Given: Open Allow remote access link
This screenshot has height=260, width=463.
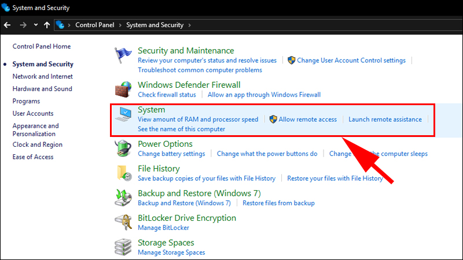Looking at the screenshot, I should point(307,120).
